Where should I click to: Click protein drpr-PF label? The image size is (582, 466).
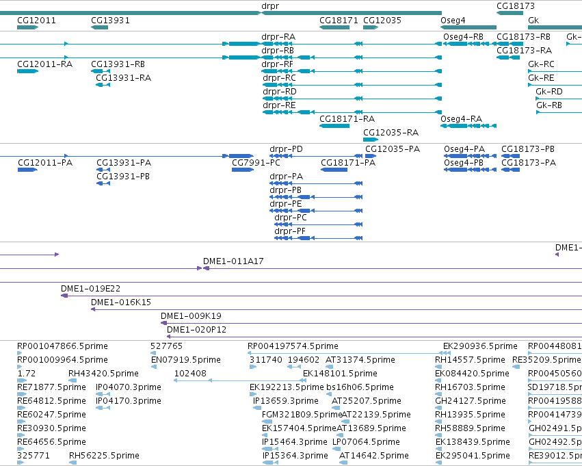[x=290, y=232]
